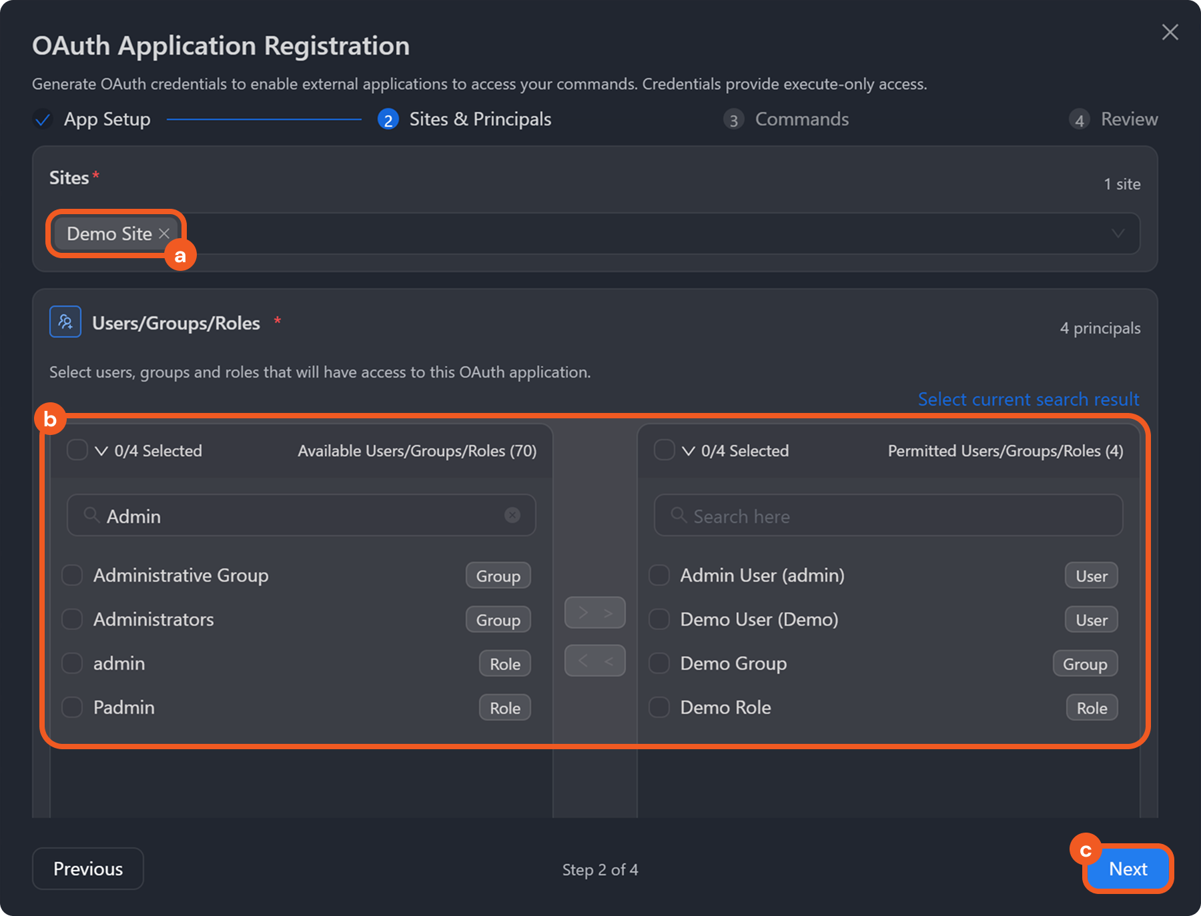1201x916 pixels.
Task: Expand the Sites dropdown arrow
Action: [1118, 234]
